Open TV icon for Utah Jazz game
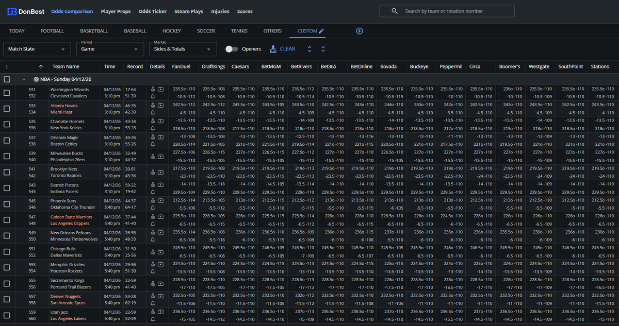The width and height of the screenshot is (619, 326). 161,313
